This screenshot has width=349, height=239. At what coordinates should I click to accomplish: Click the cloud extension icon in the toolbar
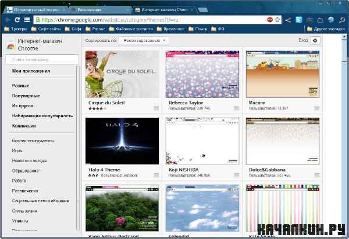click(320, 20)
